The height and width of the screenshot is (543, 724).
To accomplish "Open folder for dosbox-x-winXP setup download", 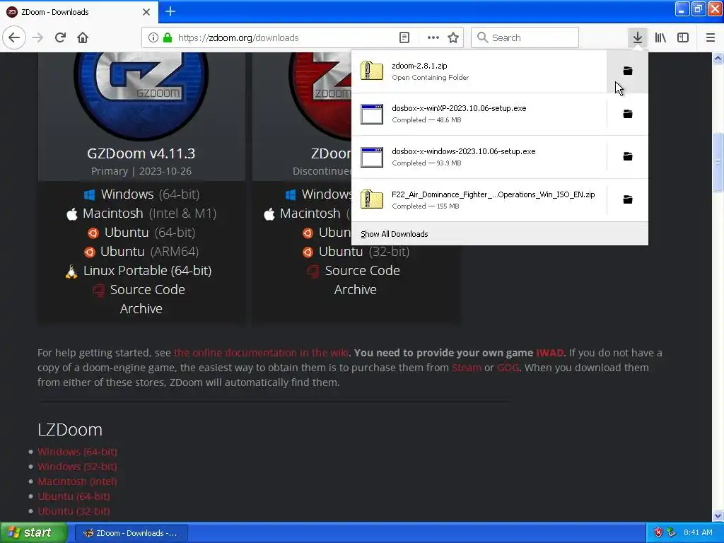I will point(628,114).
